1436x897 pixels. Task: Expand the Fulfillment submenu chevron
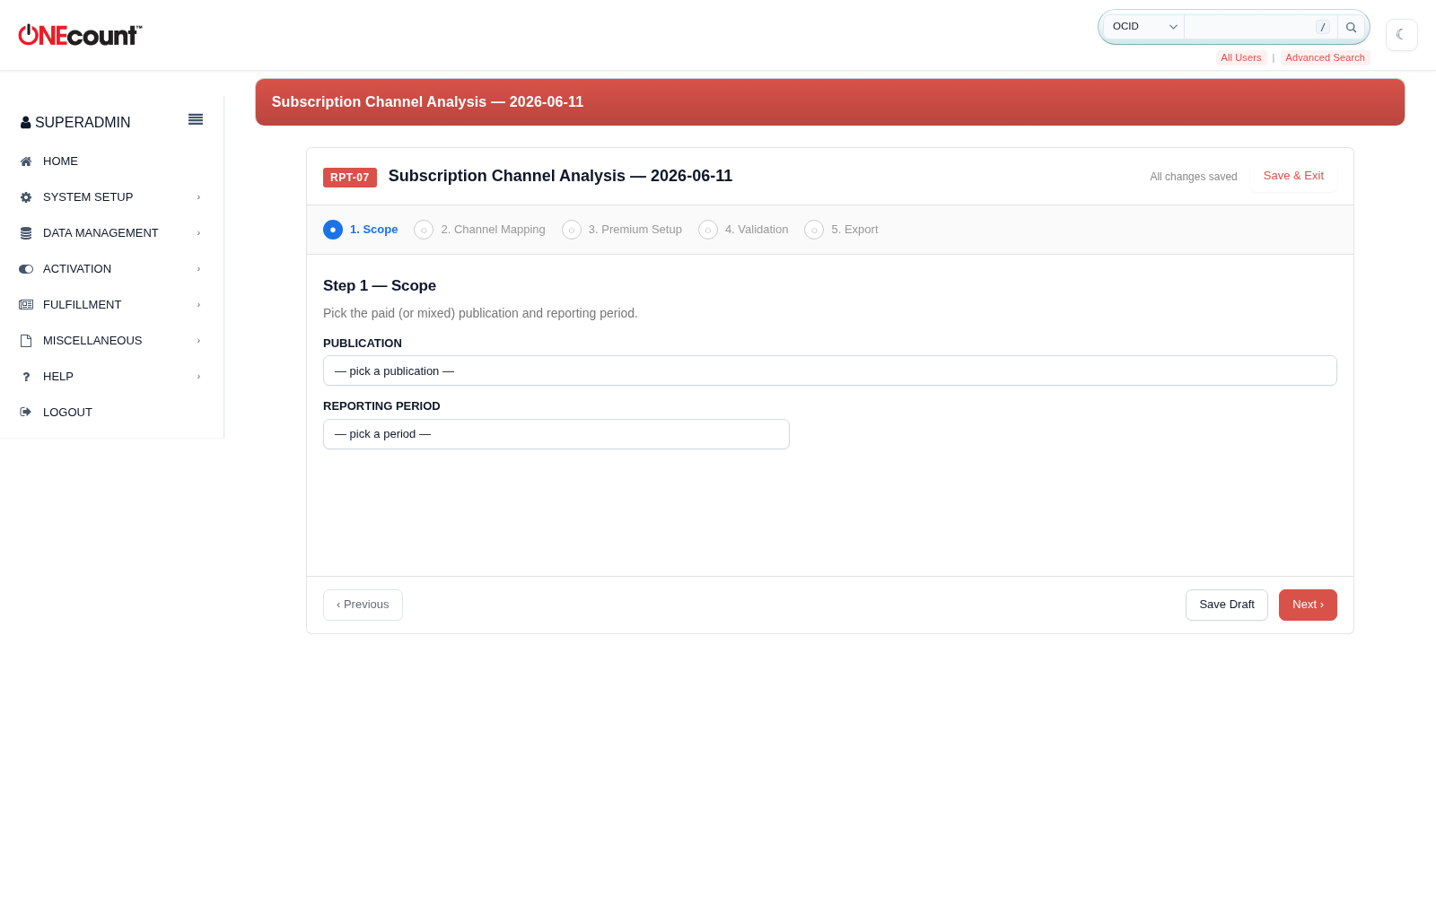tap(198, 305)
